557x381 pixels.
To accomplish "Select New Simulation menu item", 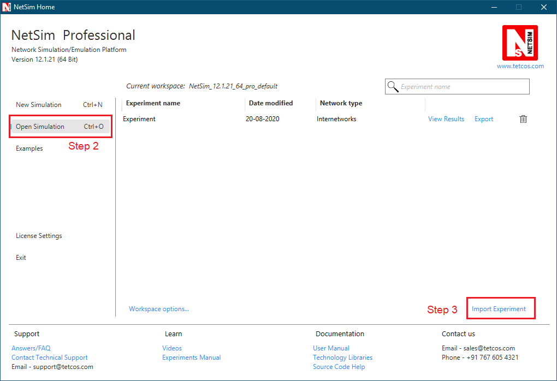I will tap(59, 105).
